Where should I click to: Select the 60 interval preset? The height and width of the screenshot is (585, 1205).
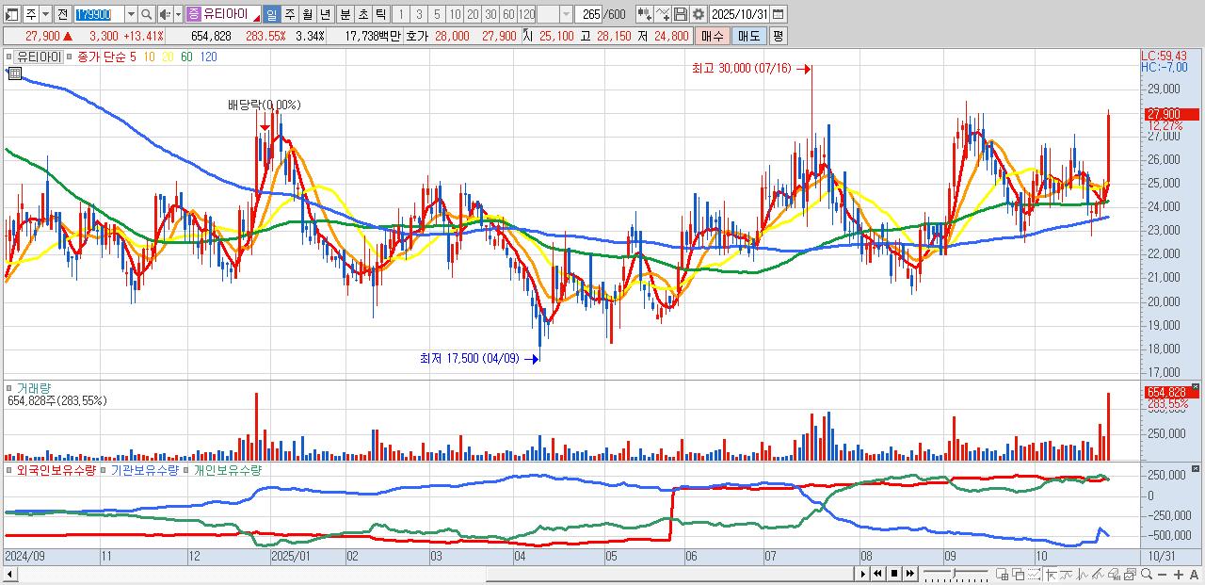point(507,14)
